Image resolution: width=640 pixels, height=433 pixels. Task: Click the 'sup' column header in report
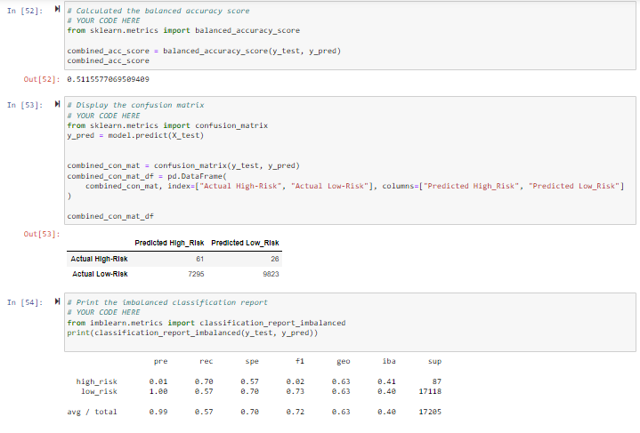click(434, 361)
